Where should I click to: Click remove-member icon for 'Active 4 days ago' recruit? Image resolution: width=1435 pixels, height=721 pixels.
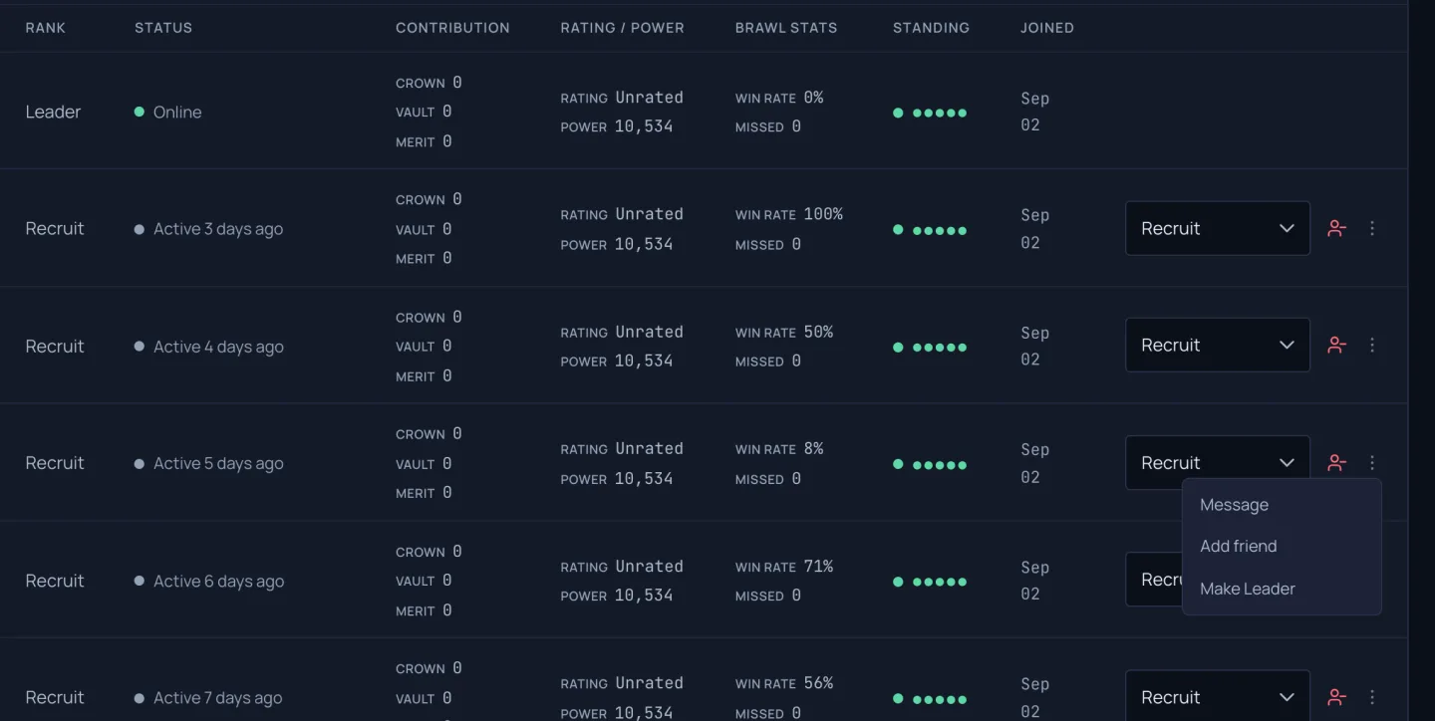[1336, 346]
